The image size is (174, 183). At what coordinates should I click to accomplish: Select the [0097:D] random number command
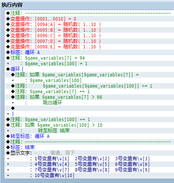(x=89, y=41)
